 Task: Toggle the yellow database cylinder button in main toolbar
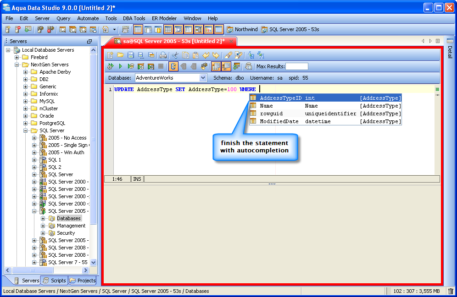pyautogui.click(x=158, y=29)
